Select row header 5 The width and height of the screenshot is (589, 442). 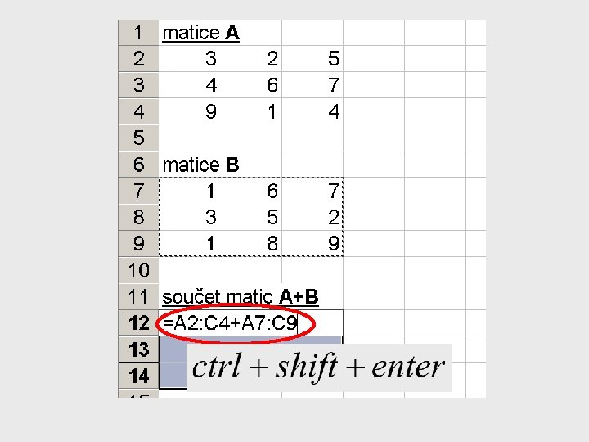(x=138, y=138)
